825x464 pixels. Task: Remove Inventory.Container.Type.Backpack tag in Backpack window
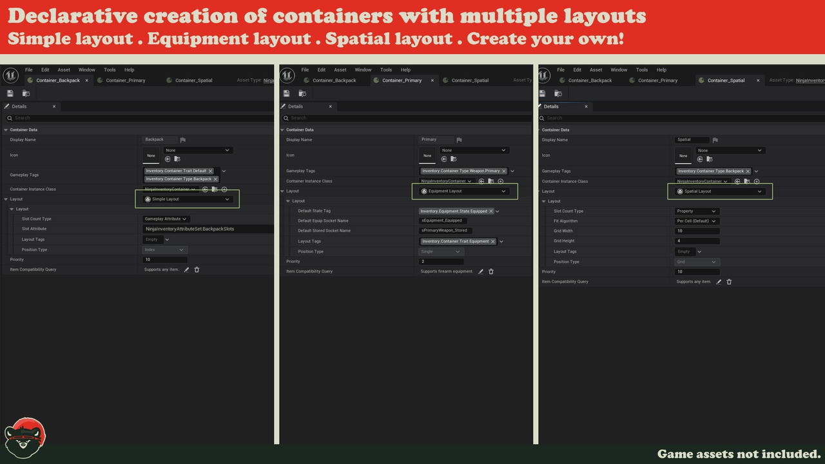click(215, 179)
